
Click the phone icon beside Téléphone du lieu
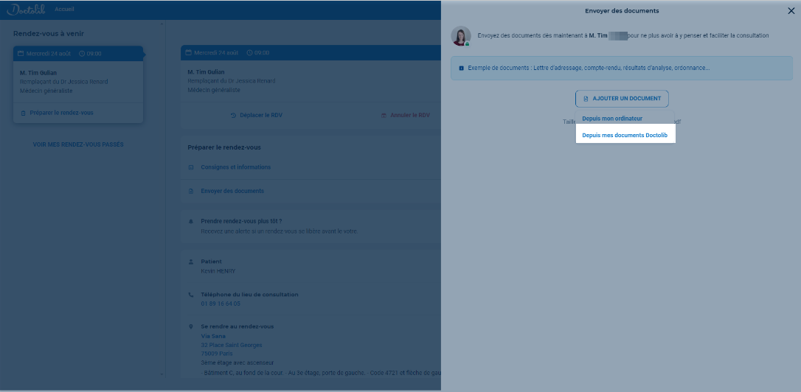191,295
